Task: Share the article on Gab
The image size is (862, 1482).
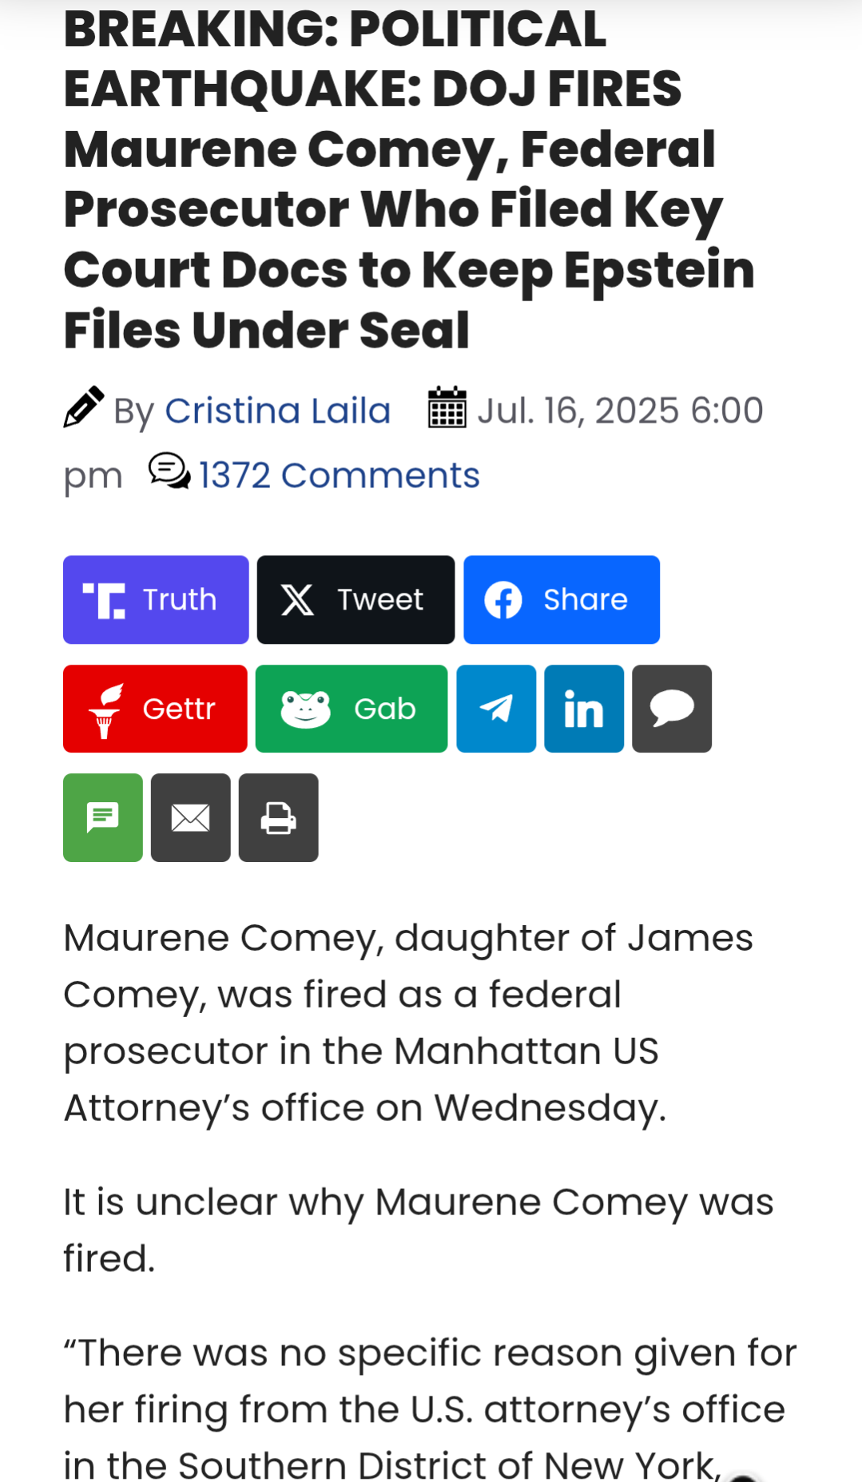Action: click(352, 709)
